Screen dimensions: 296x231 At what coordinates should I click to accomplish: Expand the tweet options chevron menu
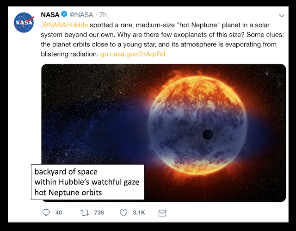click(282, 16)
